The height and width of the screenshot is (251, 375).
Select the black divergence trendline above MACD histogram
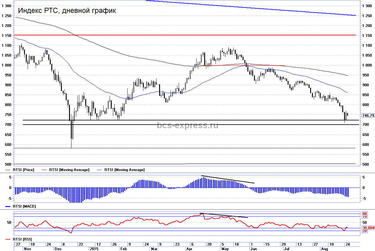pyautogui.click(x=228, y=179)
